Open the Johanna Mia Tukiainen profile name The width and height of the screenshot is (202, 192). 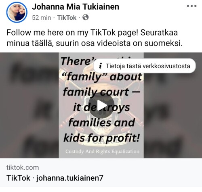pyautogui.click(x=76, y=6)
